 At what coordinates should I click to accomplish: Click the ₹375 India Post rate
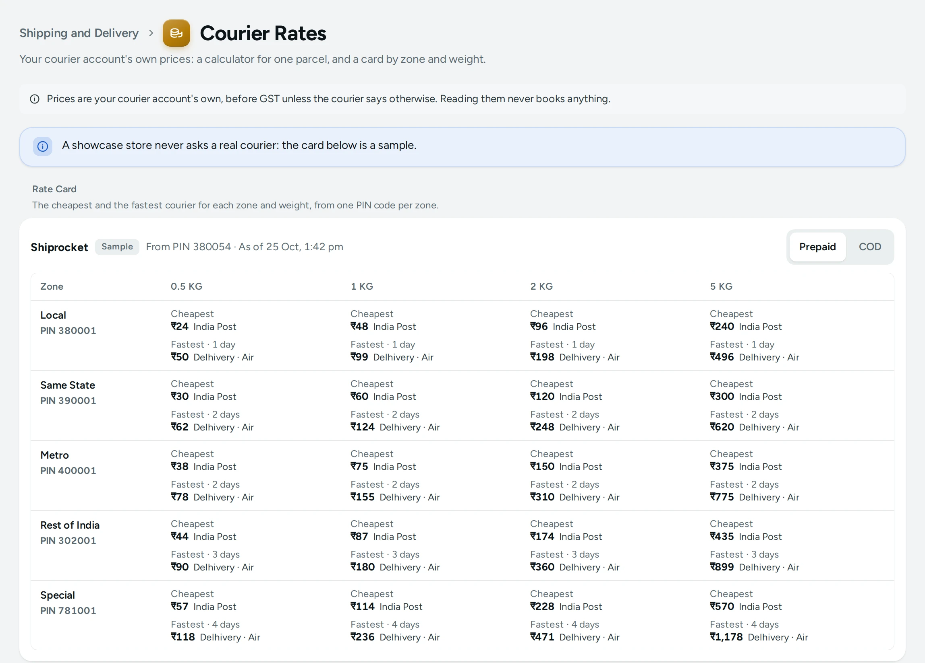(x=746, y=467)
